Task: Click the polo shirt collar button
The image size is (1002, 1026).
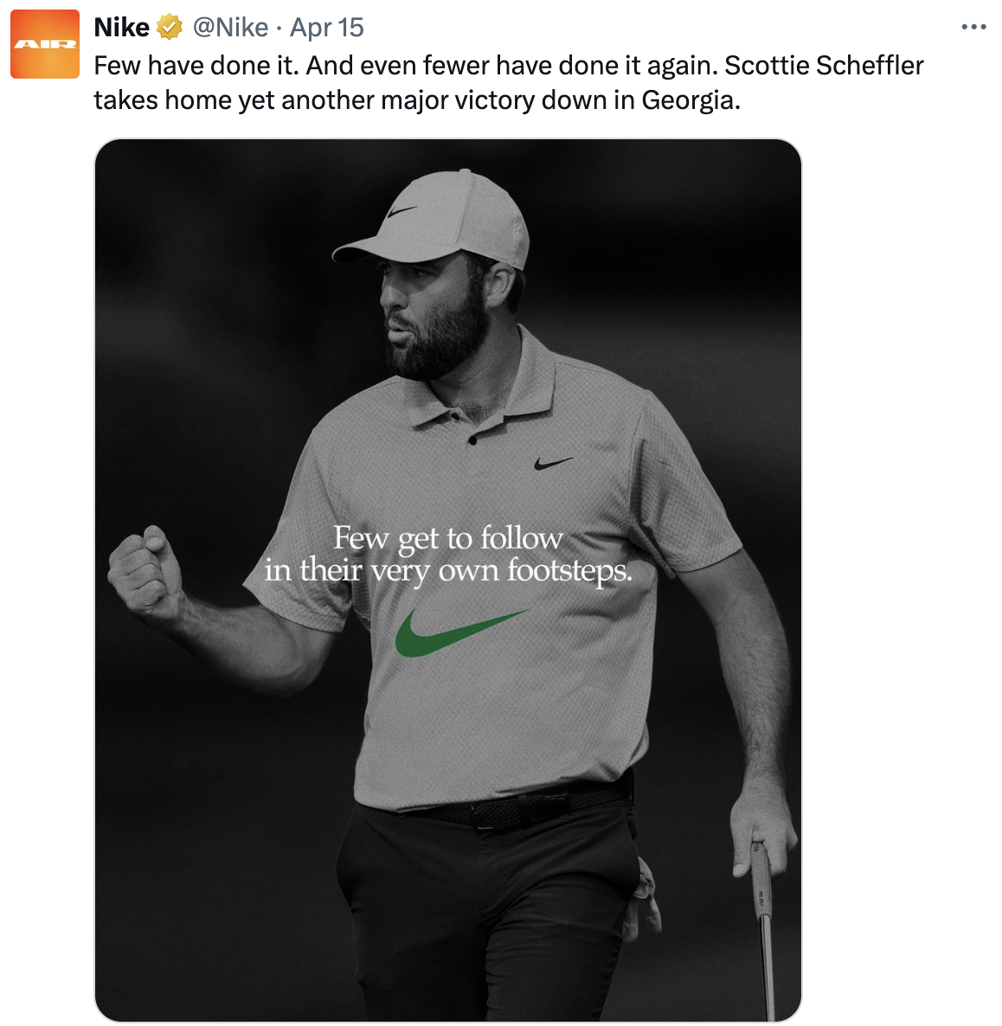Action: coord(472,440)
